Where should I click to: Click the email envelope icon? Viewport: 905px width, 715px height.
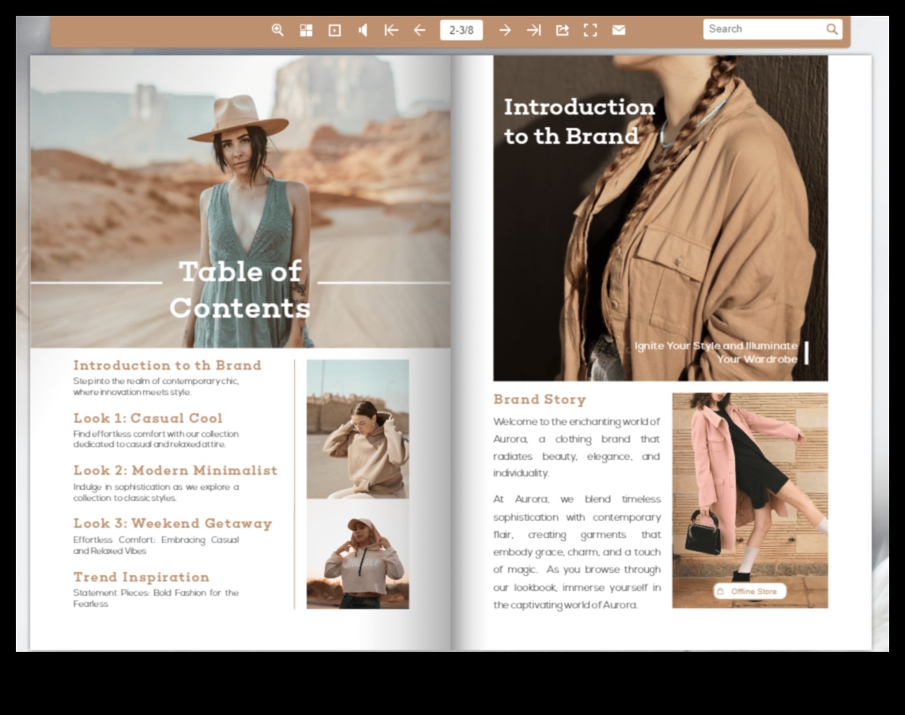(x=619, y=30)
